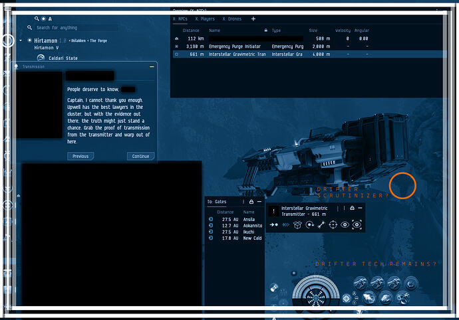Click the To: Gates tab
Image resolution: width=459 pixels, height=320 pixels.
tap(217, 202)
